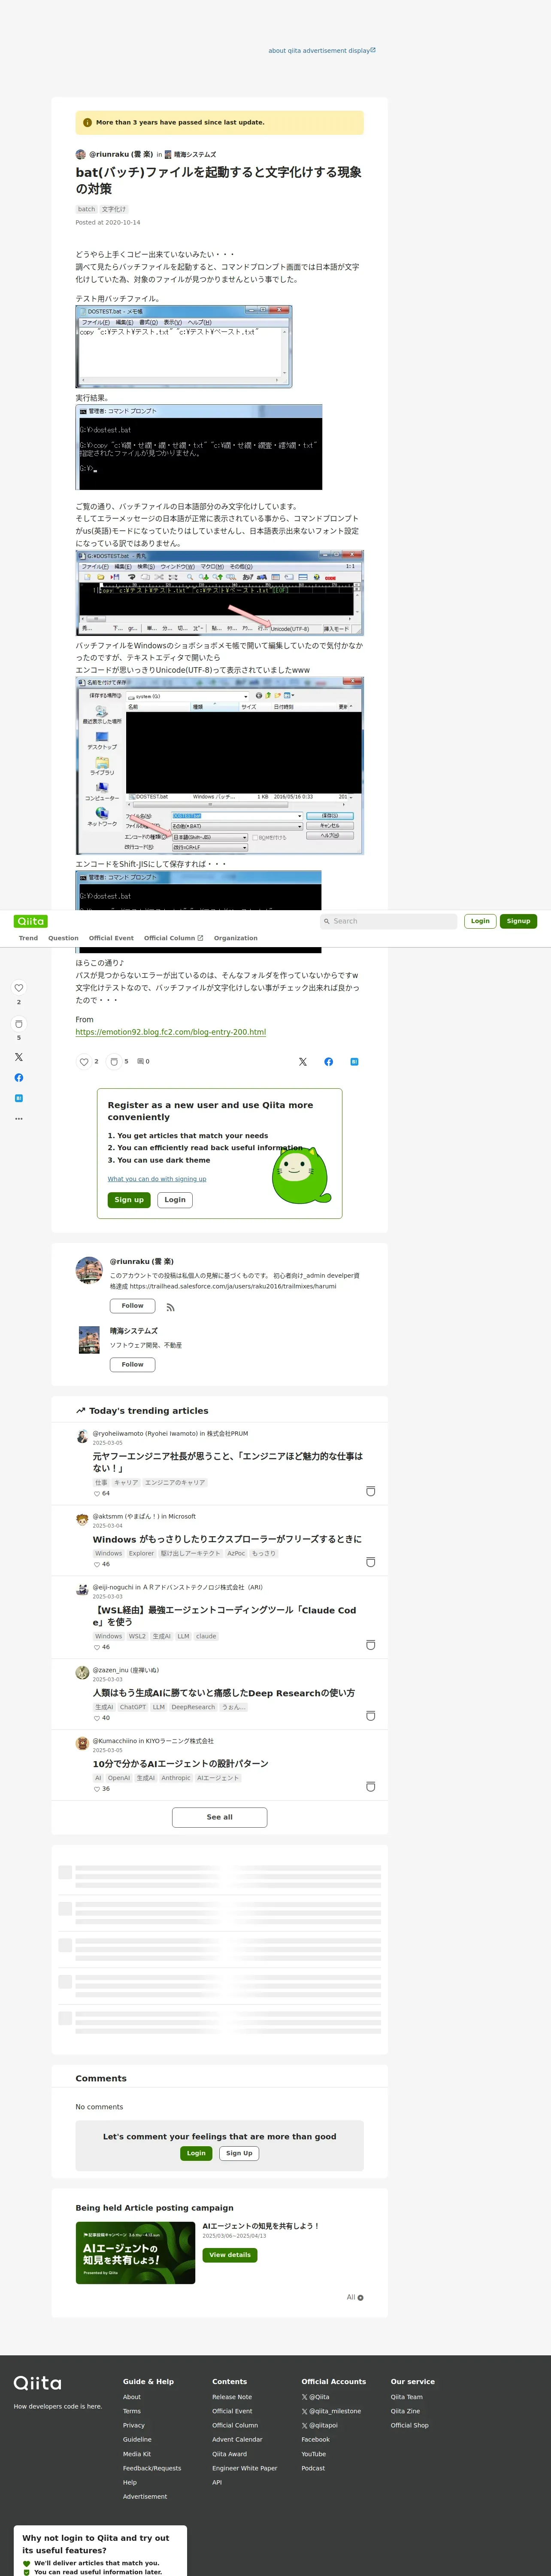Open the Trend tab
Viewport: 551px width, 2576px height.
pyautogui.click(x=28, y=938)
